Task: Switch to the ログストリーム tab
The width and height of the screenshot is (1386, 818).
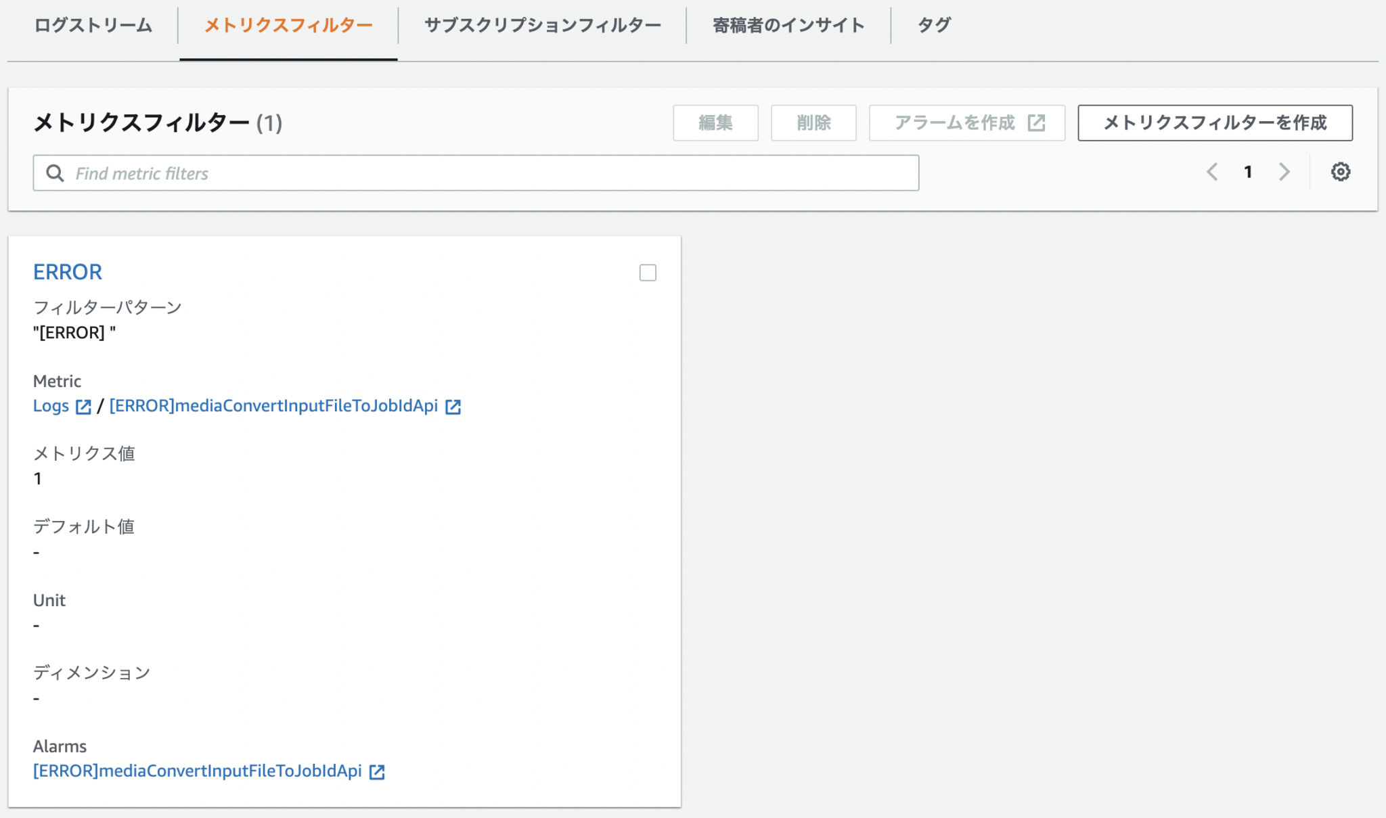Action: click(93, 26)
